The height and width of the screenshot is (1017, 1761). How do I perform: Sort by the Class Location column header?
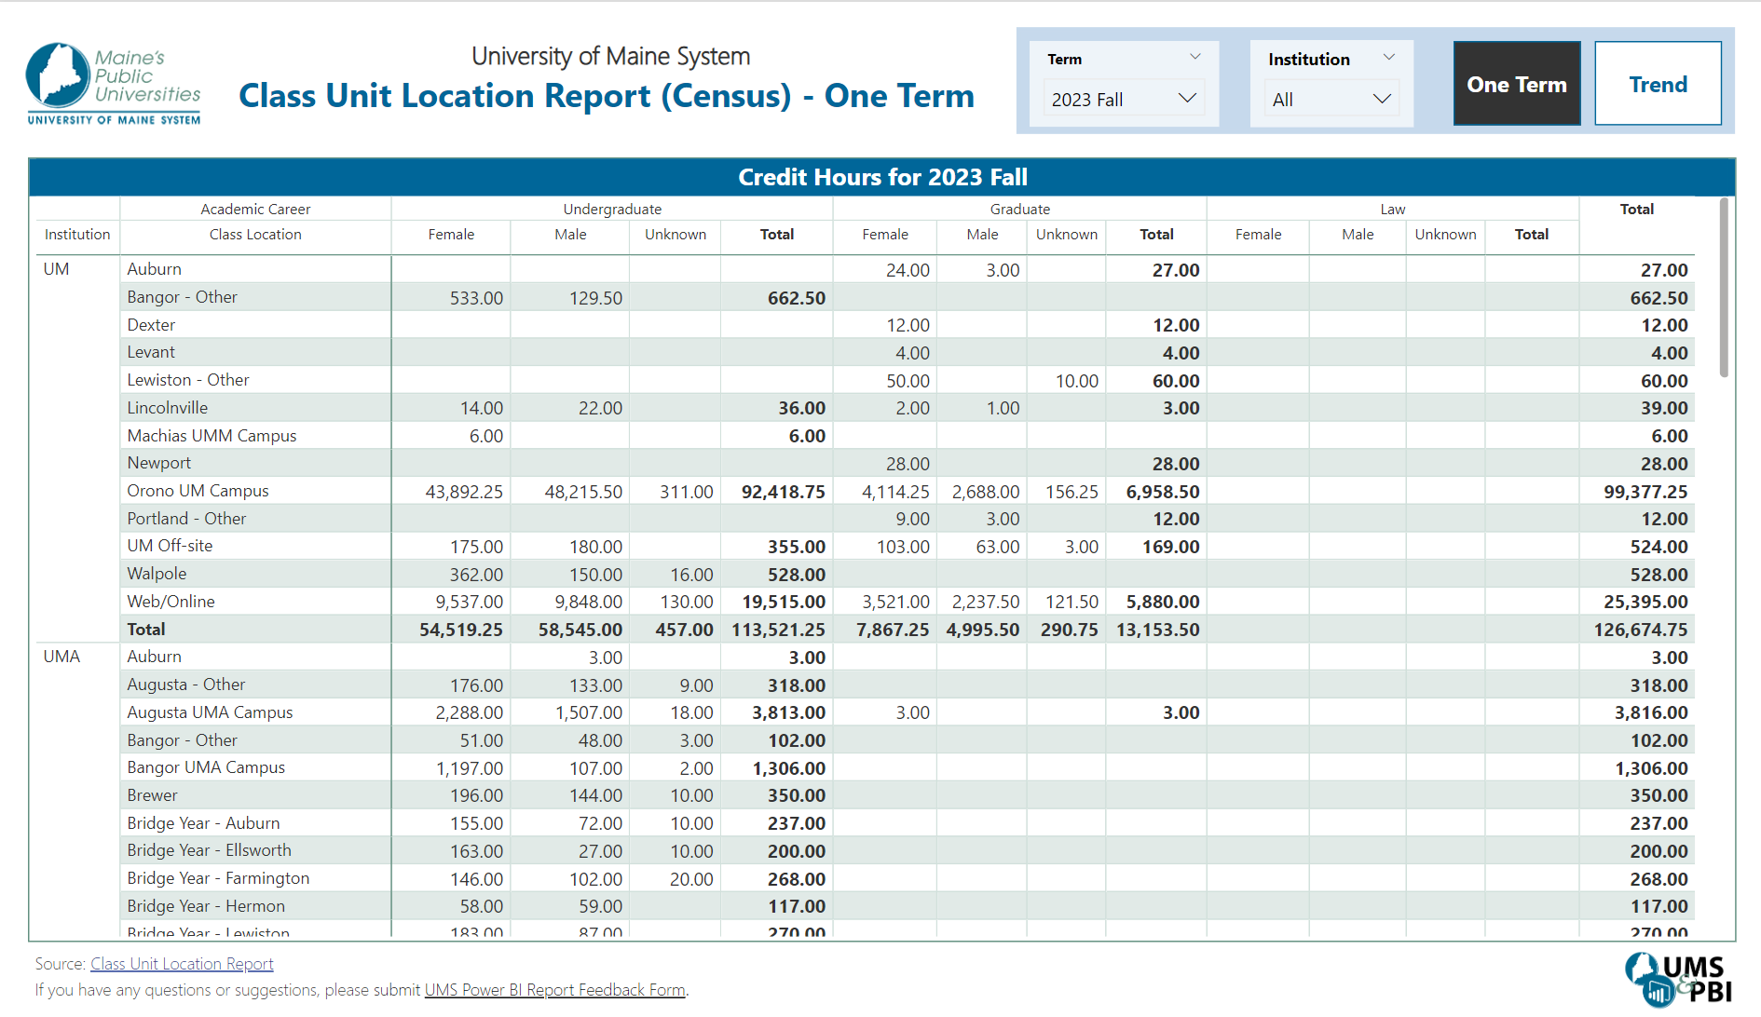tap(255, 235)
